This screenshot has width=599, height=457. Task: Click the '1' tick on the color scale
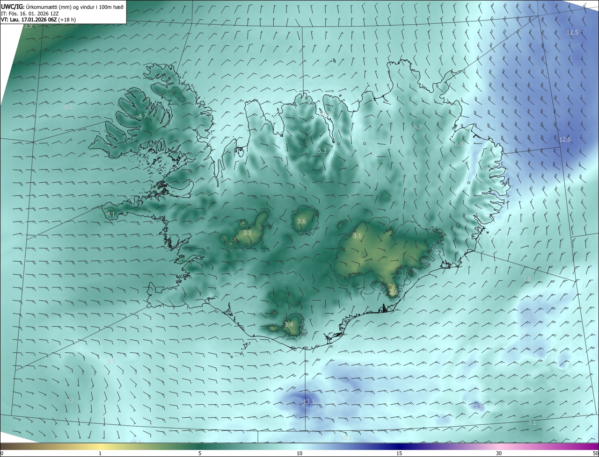pos(100,453)
